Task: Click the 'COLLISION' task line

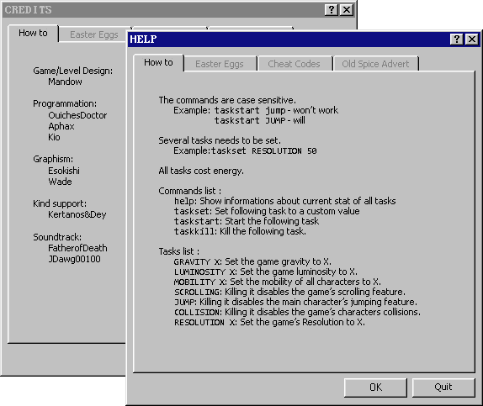Action: pyautogui.click(x=297, y=312)
